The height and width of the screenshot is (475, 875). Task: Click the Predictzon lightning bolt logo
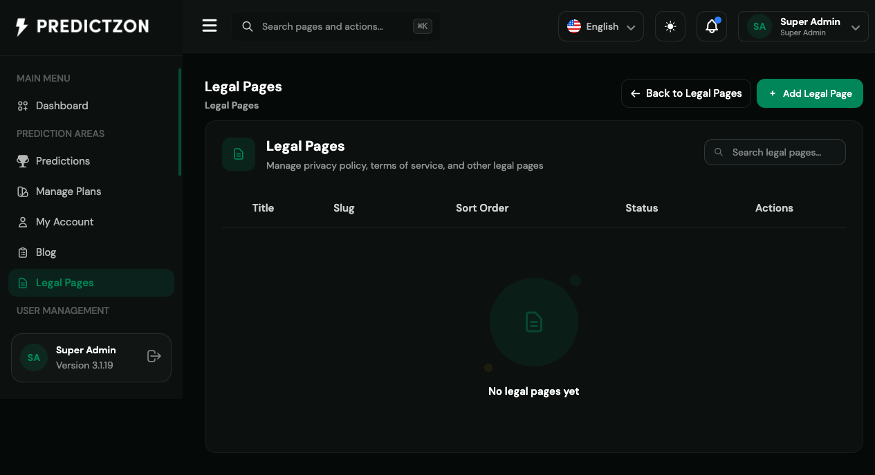point(22,27)
